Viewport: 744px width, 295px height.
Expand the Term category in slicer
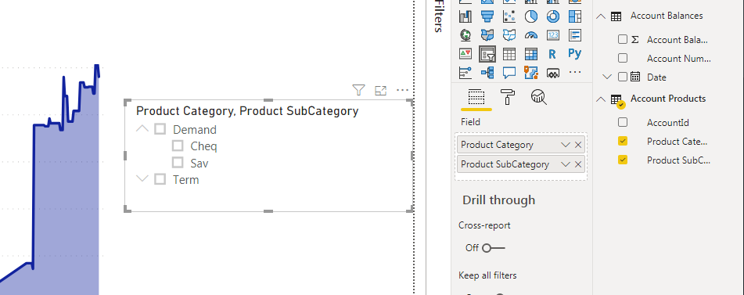[142, 179]
